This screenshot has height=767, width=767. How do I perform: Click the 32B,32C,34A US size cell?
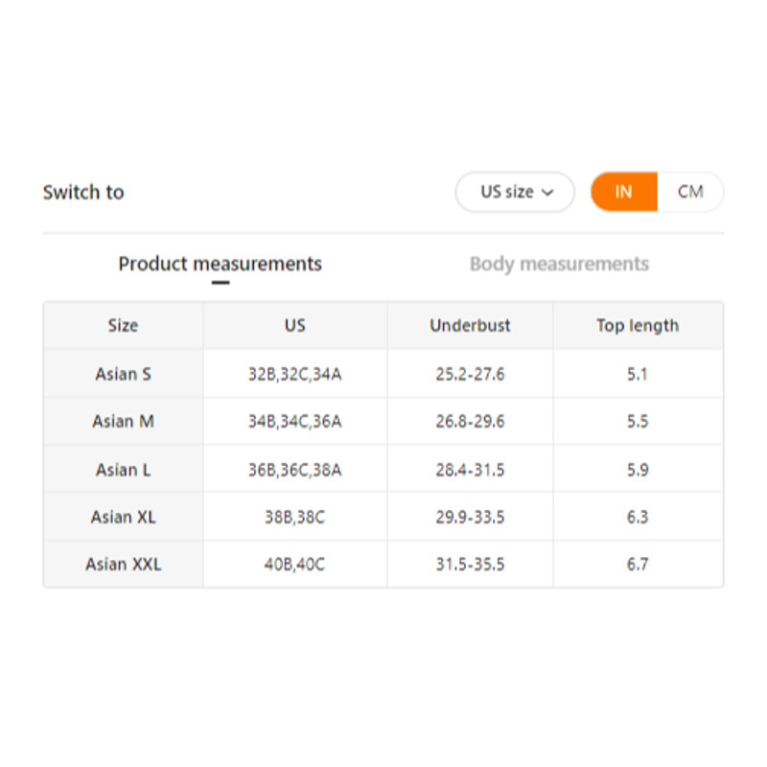[x=294, y=374]
